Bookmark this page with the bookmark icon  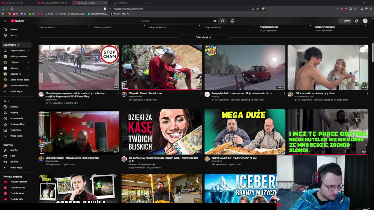[105, 9]
